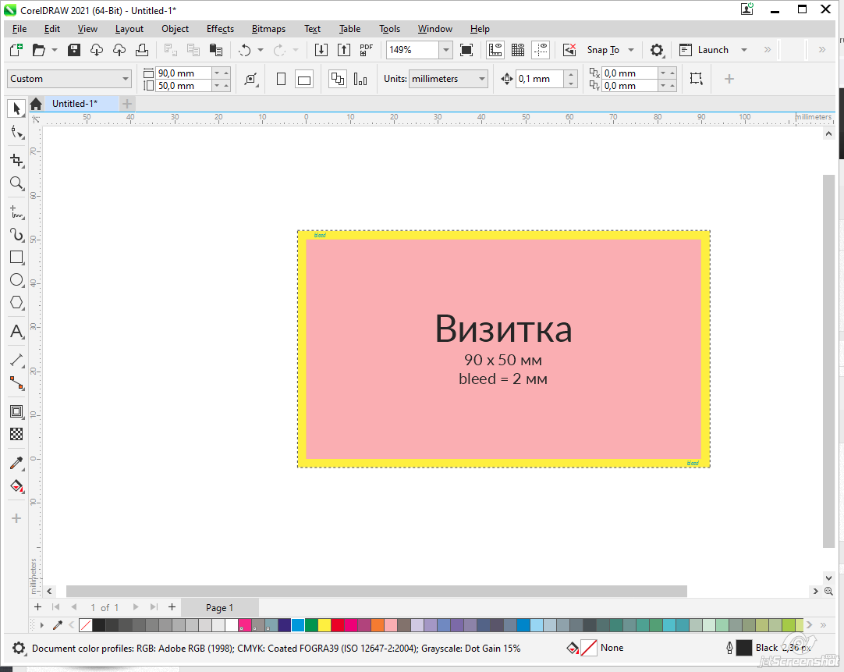This screenshot has width=844, height=672.
Task: Toggle show grid button
Action: coord(517,50)
